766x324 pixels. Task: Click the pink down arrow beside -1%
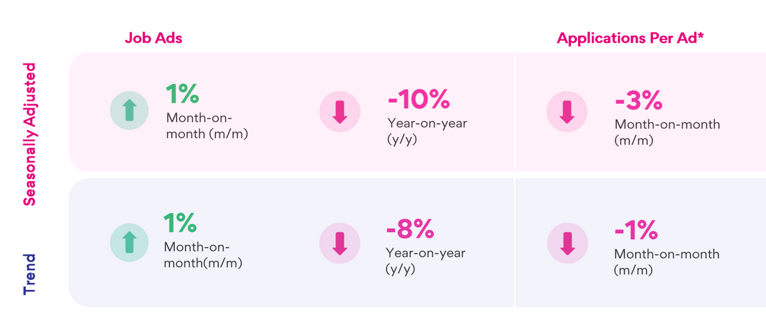pyautogui.click(x=567, y=242)
